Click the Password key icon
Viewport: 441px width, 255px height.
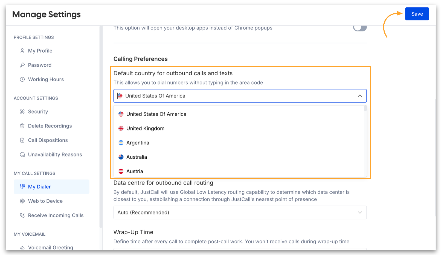tap(22, 65)
